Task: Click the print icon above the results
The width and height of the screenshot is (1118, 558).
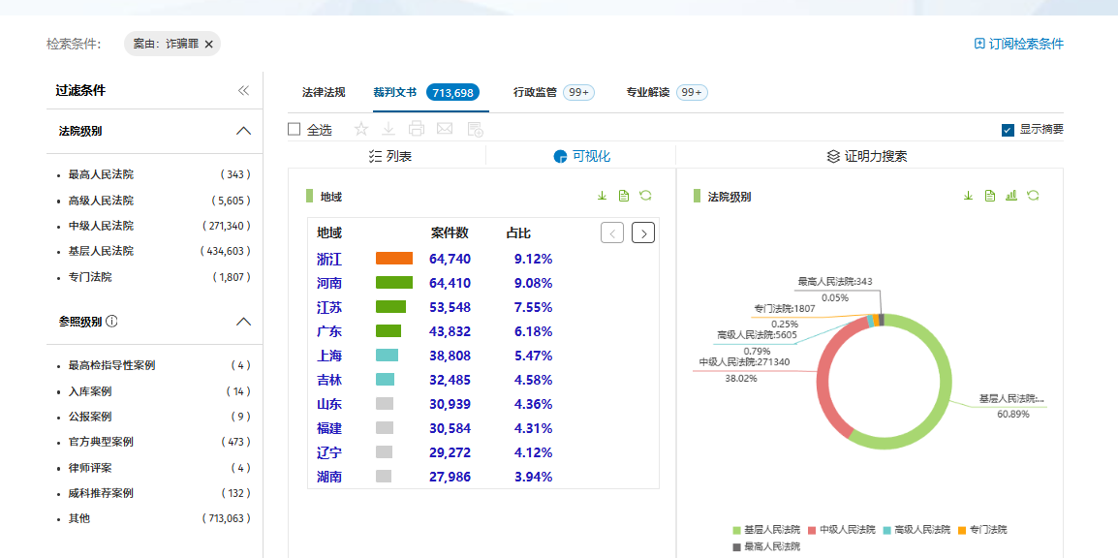Action: click(416, 128)
